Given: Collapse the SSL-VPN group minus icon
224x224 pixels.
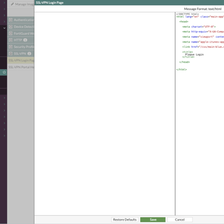Looking at the screenshot, I should 11,54.
